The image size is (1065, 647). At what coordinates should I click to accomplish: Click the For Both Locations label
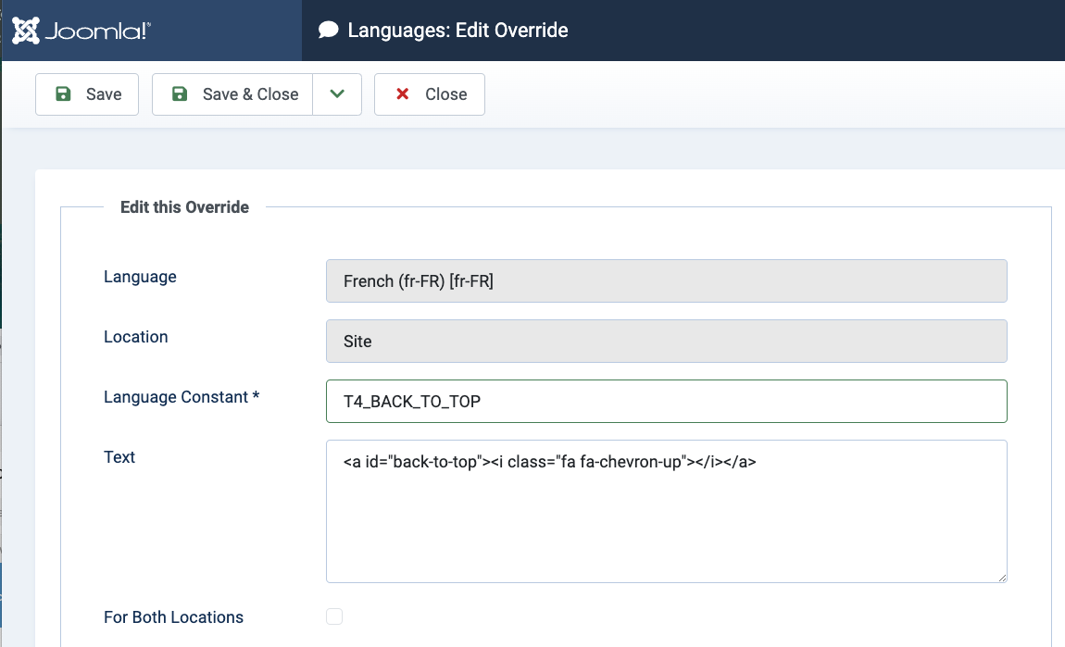pyautogui.click(x=173, y=617)
